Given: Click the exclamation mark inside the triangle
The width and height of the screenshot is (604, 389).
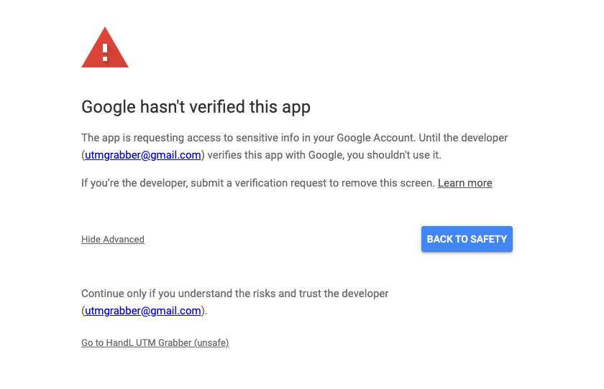Looking at the screenshot, I should coord(105,51).
